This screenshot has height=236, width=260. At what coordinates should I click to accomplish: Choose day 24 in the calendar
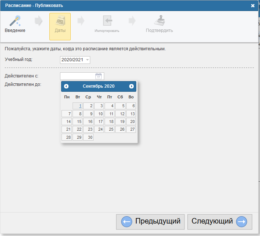[99, 129]
